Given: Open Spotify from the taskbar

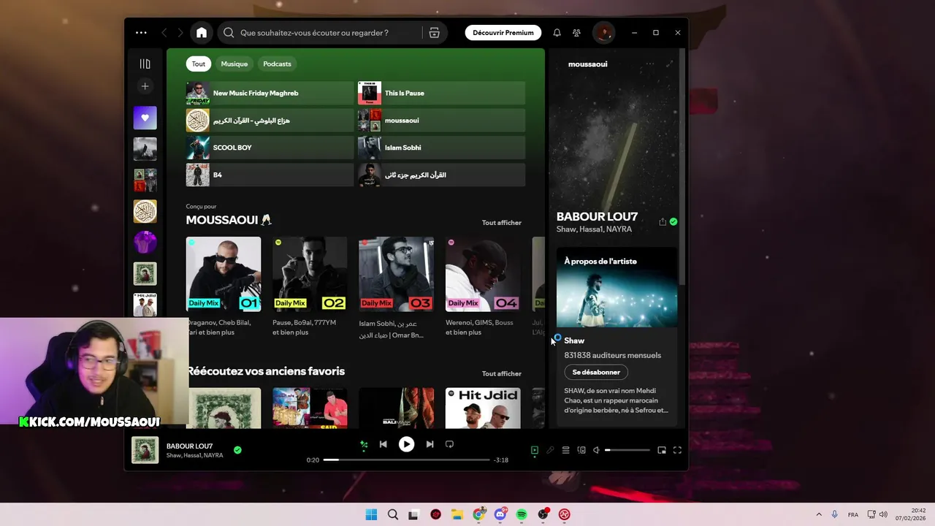Looking at the screenshot, I should tap(522, 514).
